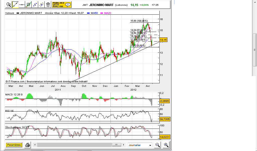Click the 15,68 (100,00%) Fibonacci level
The image size is (257, 151).
[139, 21]
